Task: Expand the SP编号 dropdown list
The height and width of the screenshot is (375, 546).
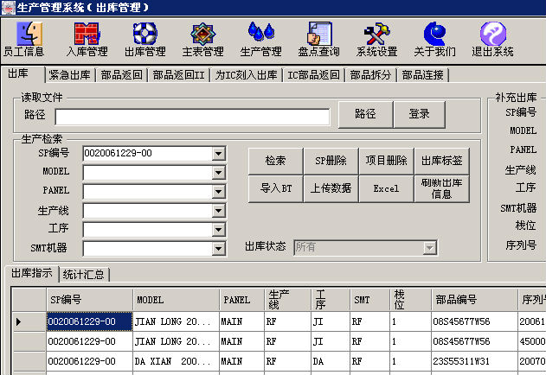Action: 218,154
